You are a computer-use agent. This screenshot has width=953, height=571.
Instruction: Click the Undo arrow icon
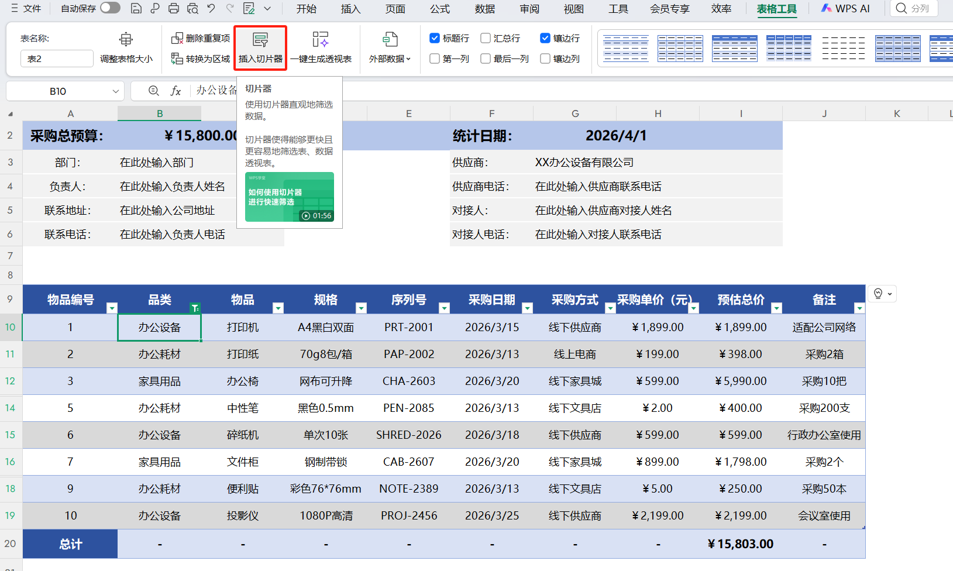[211, 8]
